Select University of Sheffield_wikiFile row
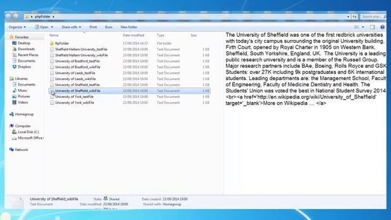The height and width of the screenshot is (220, 391). tap(130, 91)
